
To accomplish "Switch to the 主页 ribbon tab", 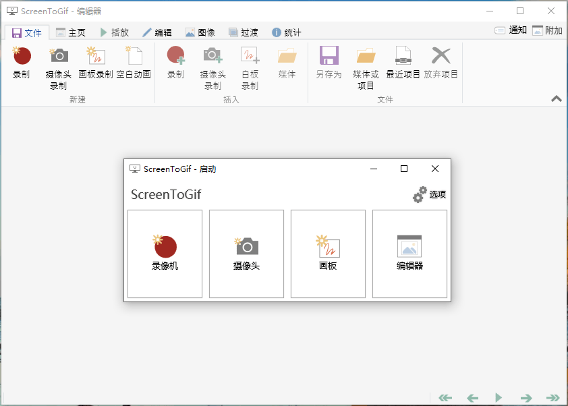I will coord(71,32).
